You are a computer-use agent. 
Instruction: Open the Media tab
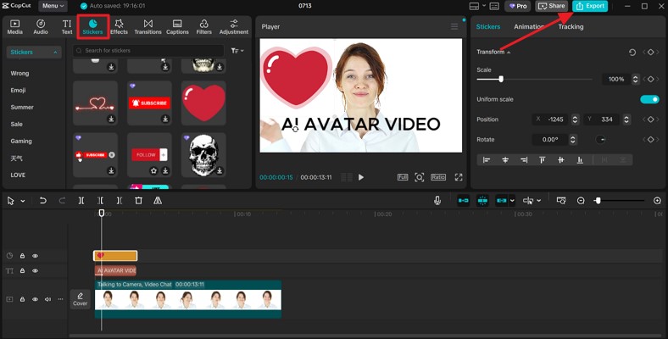(15, 27)
